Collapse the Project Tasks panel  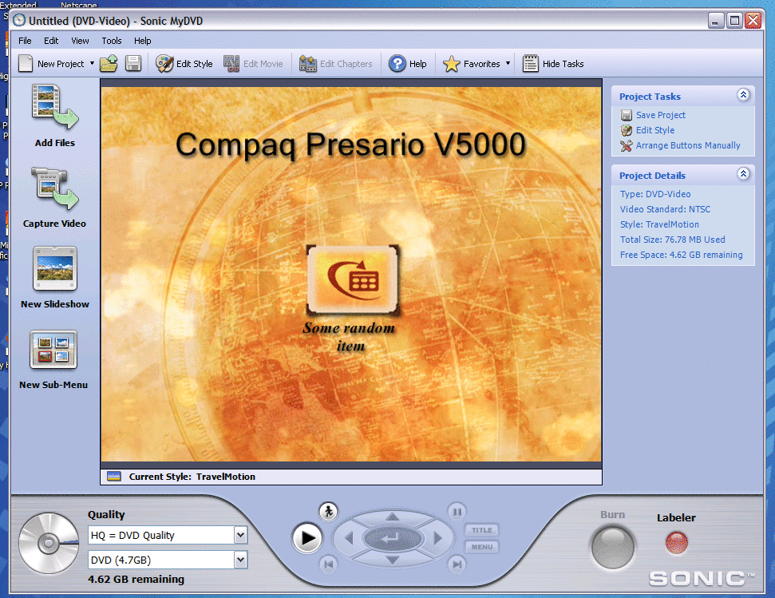(743, 94)
